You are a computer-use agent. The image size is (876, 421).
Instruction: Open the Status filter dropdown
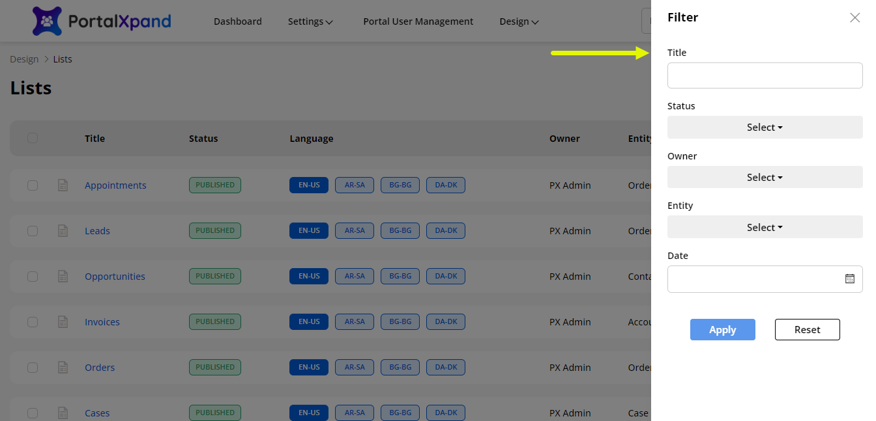[765, 128]
